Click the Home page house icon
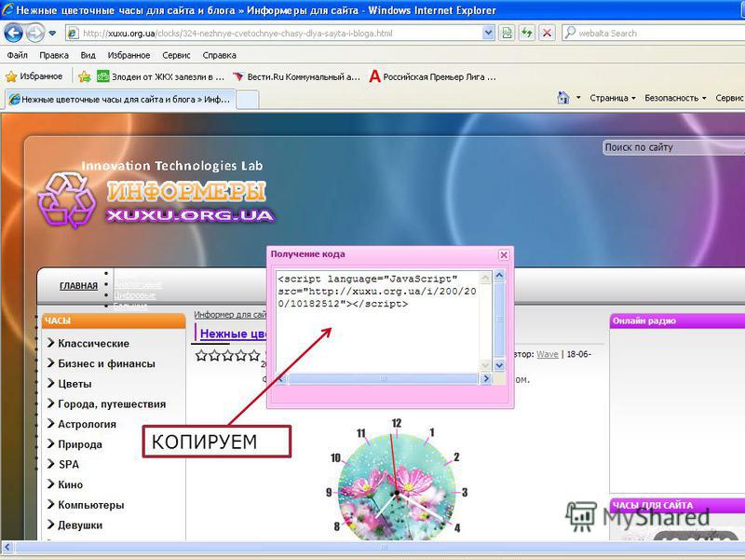 (x=563, y=98)
